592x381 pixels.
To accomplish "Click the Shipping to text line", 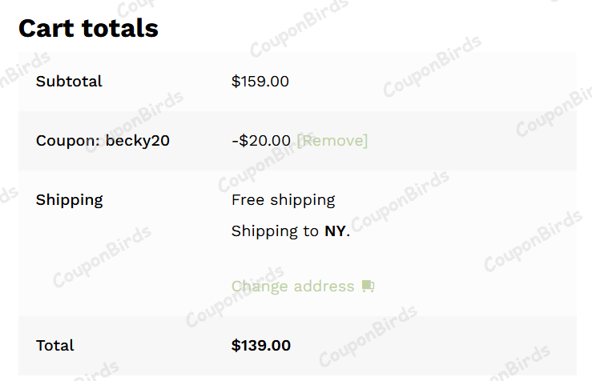I will pyautogui.click(x=275, y=231).
